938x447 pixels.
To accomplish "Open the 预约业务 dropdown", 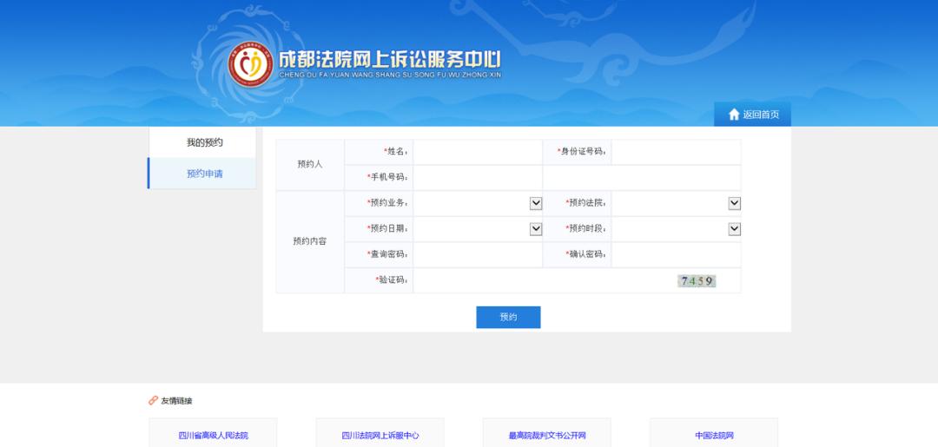I will coord(536,203).
